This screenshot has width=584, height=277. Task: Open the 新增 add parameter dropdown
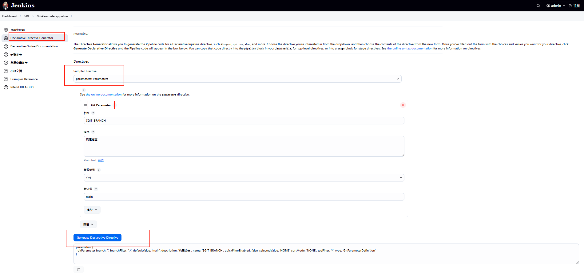coord(88,224)
